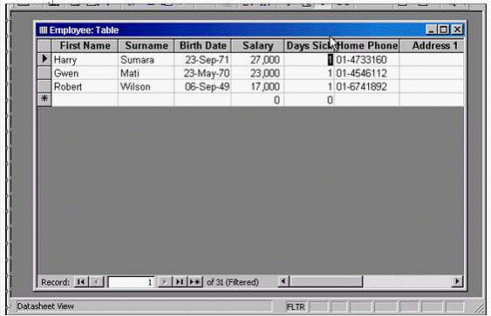The width and height of the screenshot is (491, 316).
Task: Jump to last record navigation button
Action: pyautogui.click(x=180, y=282)
